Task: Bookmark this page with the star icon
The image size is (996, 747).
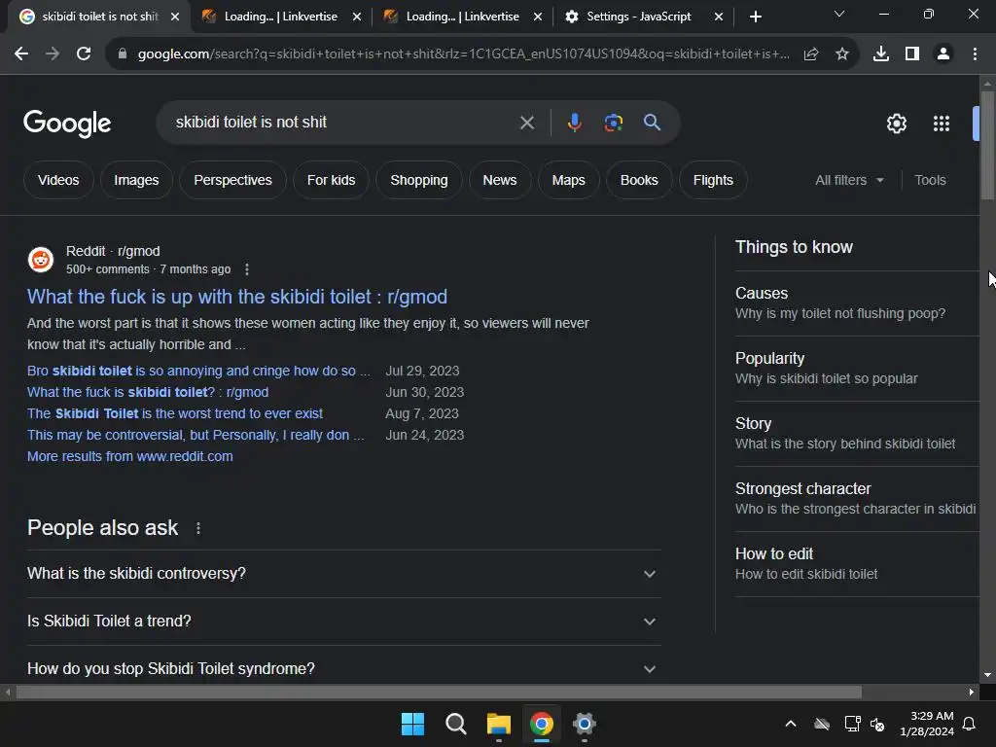Action: point(842,54)
